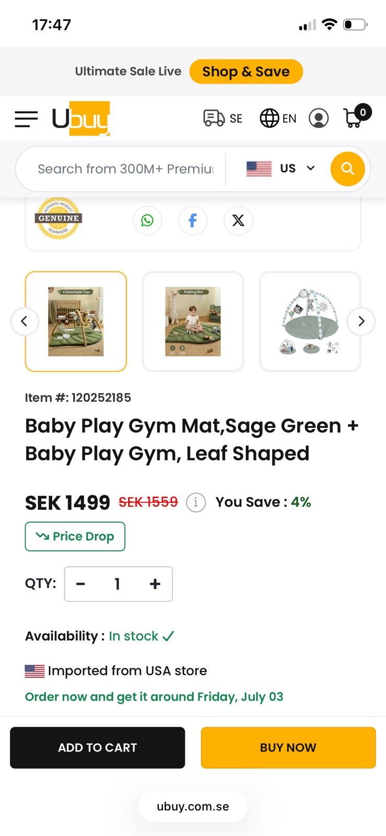Open the SE delivery truck icon
This screenshot has height=836, width=386.
(x=223, y=118)
